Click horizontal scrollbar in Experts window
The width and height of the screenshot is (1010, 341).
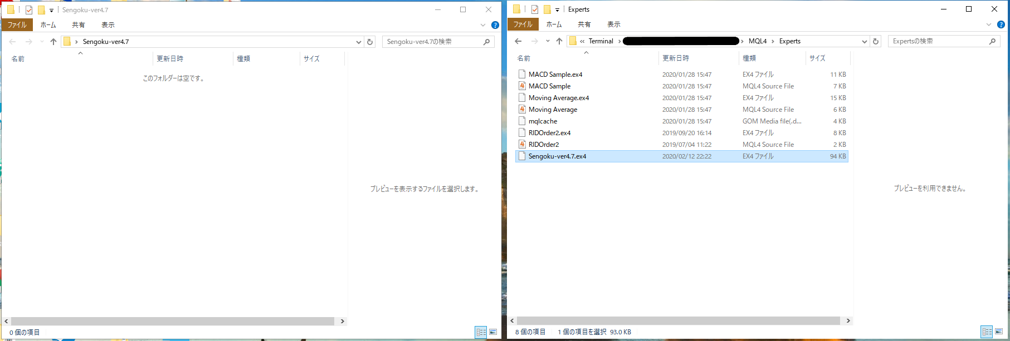pyautogui.click(x=678, y=321)
